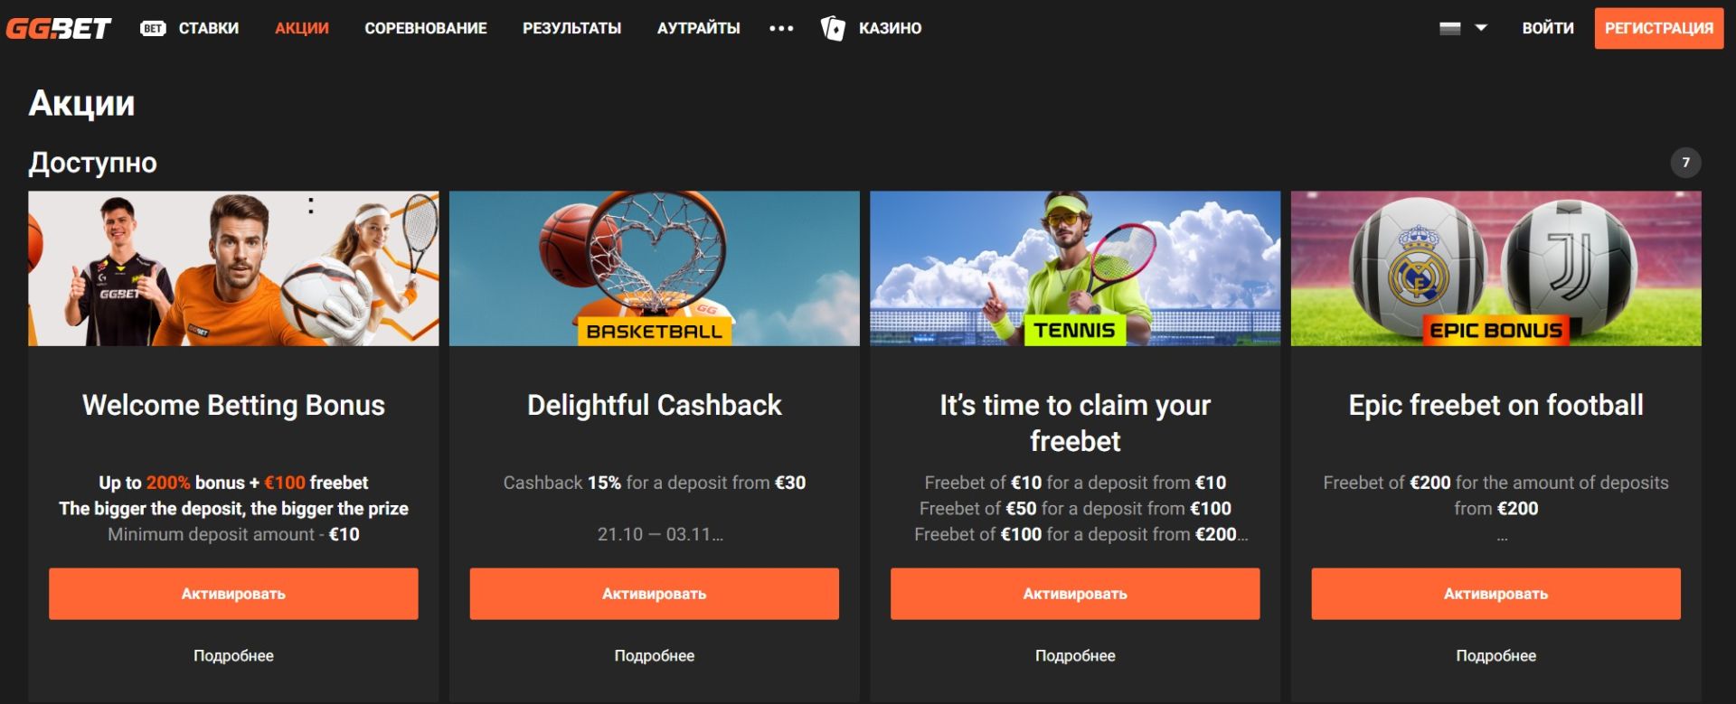Open the Результаты page
Screen dimensions: 1736x704
[572, 28]
